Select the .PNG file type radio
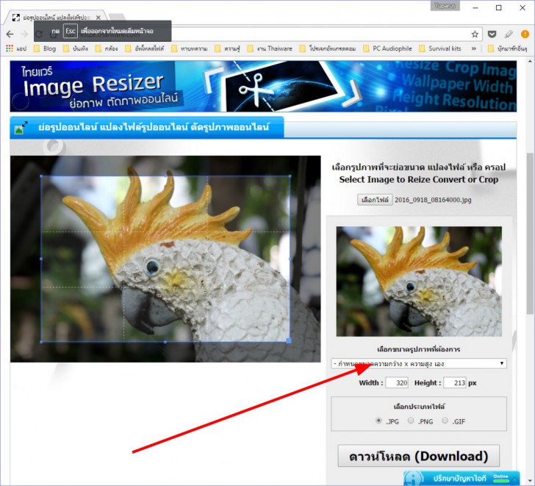This screenshot has height=486, width=535. click(x=411, y=421)
